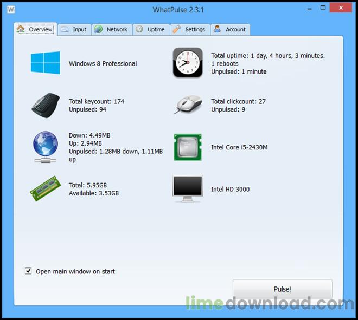
Task: Click the black keyboard icon
Action: 46,105
